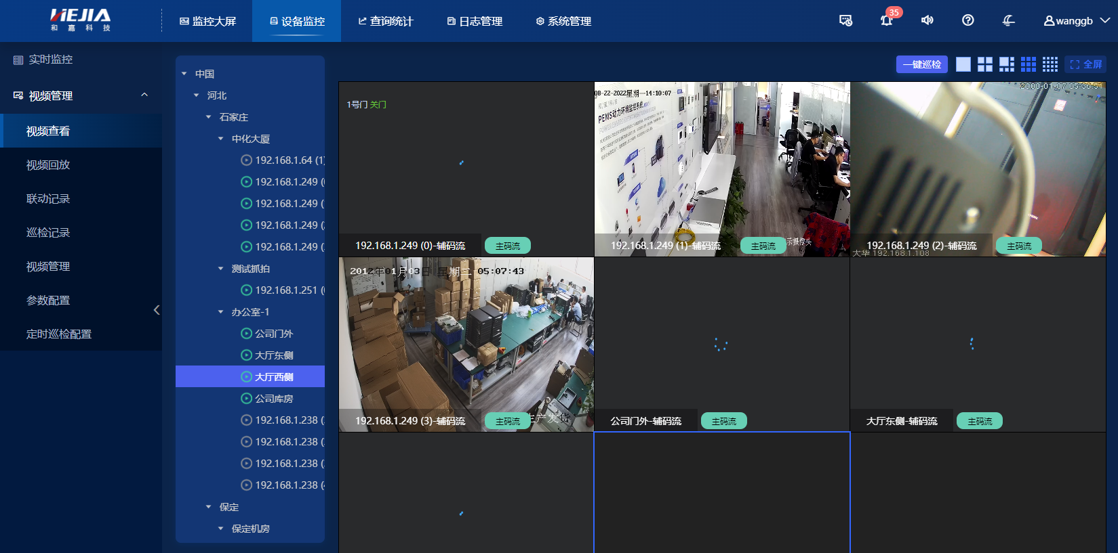Screen dimensions: 1118x553
Task: Click the 一键巡检 button
Action: (921, 64)
